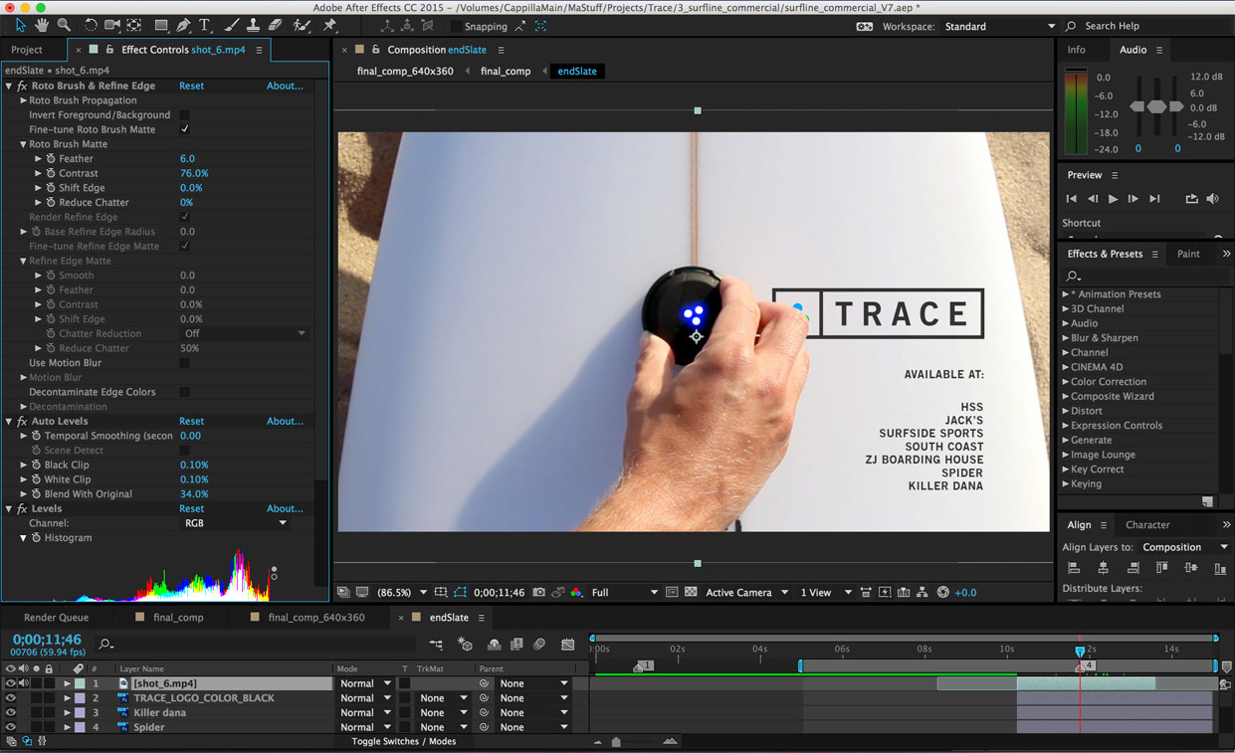Screen dimensions: 1235x753
Task: Uncheck Fine-tune Roto Brush Matte
Action: pos(184,129)
